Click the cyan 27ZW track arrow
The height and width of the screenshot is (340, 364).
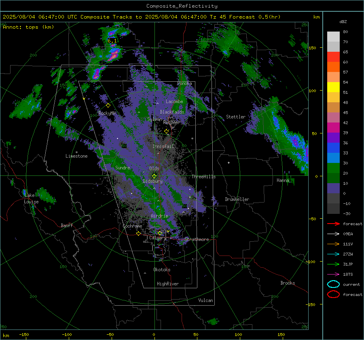tap(333, 254)
